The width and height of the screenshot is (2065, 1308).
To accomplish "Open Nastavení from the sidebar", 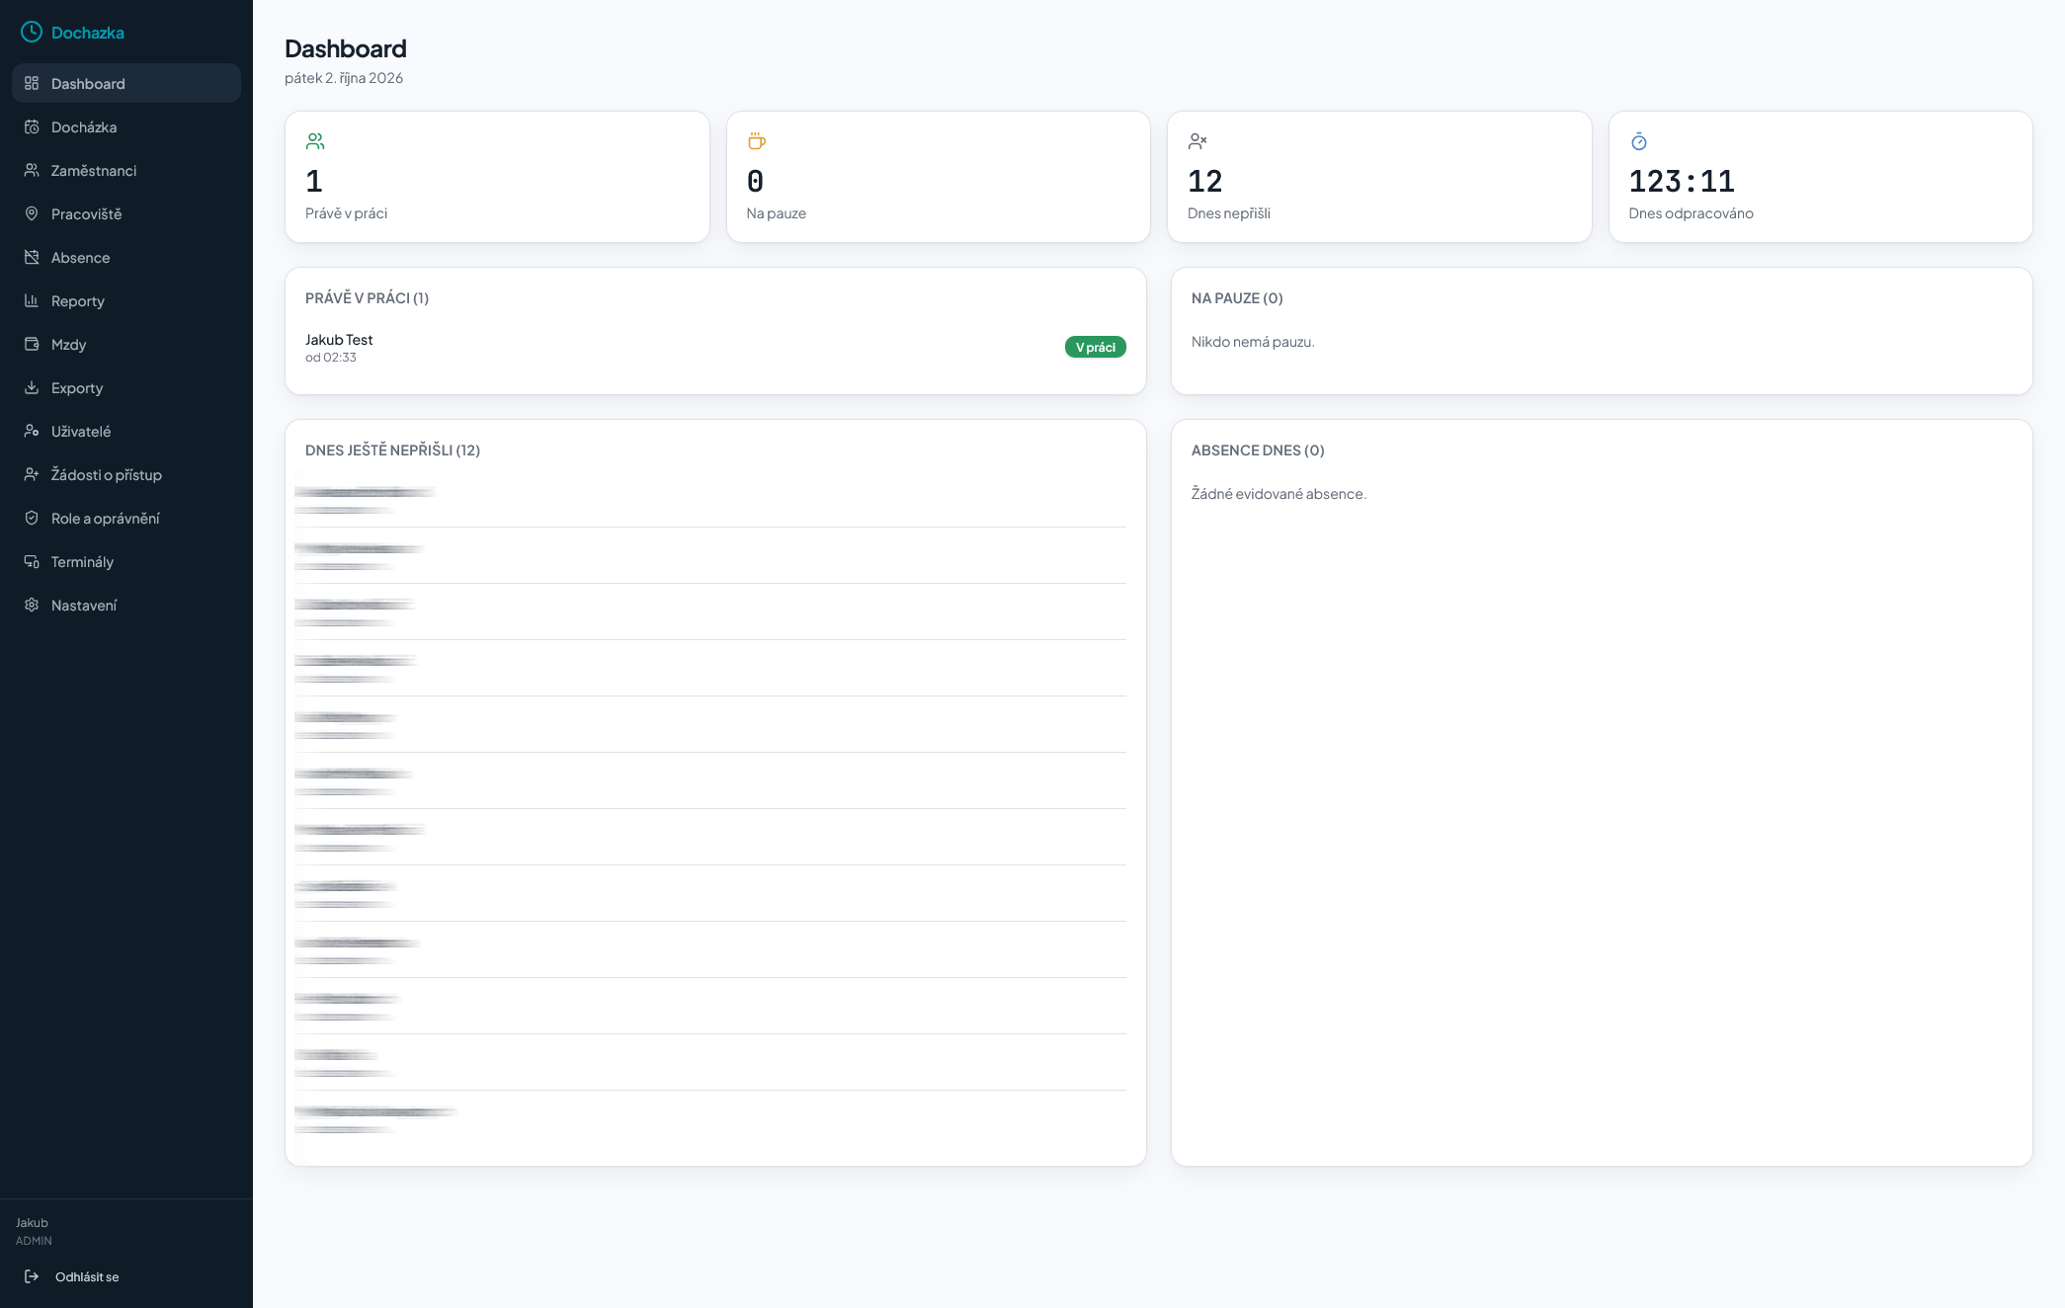I will pos(126,606).
